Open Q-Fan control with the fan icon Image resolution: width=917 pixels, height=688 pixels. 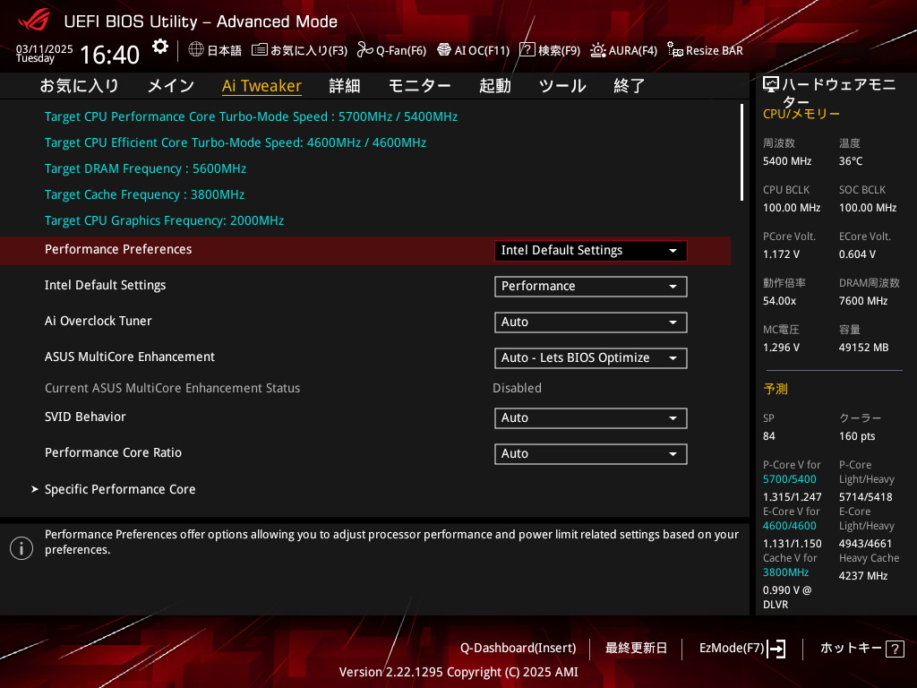[x=364, y=50]
